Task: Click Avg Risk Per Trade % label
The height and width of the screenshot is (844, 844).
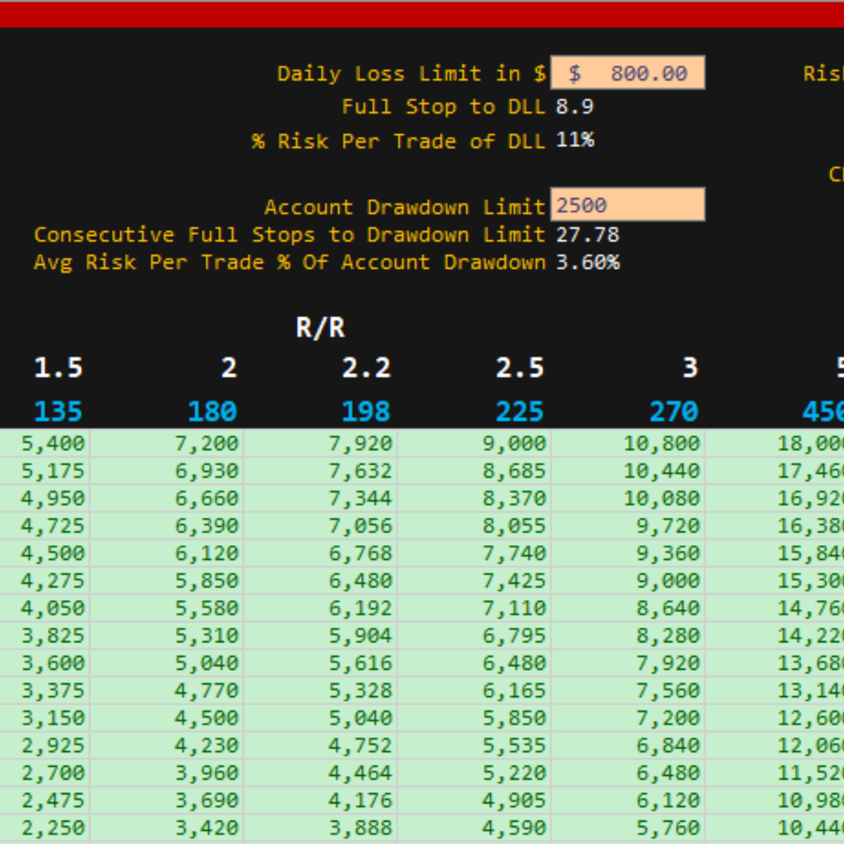Action: (x=290, y=262)
